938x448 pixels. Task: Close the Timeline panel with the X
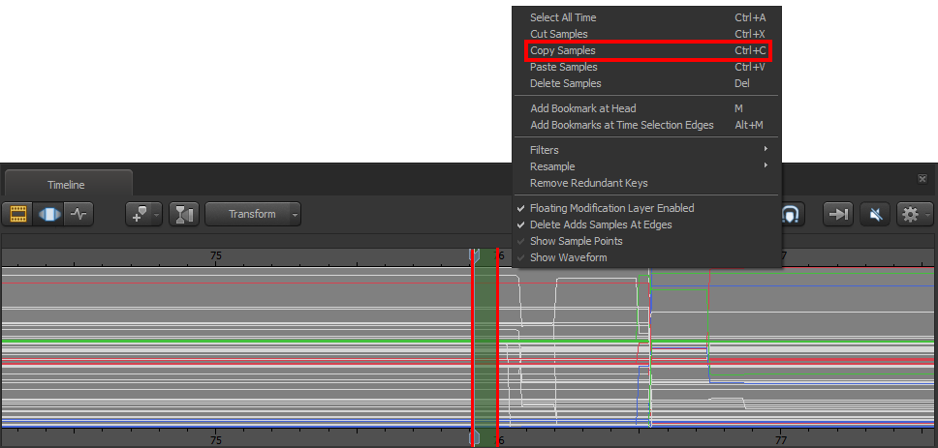click(922, 179)
